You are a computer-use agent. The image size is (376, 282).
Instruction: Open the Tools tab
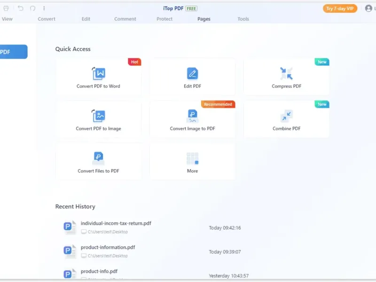(243, 19)
